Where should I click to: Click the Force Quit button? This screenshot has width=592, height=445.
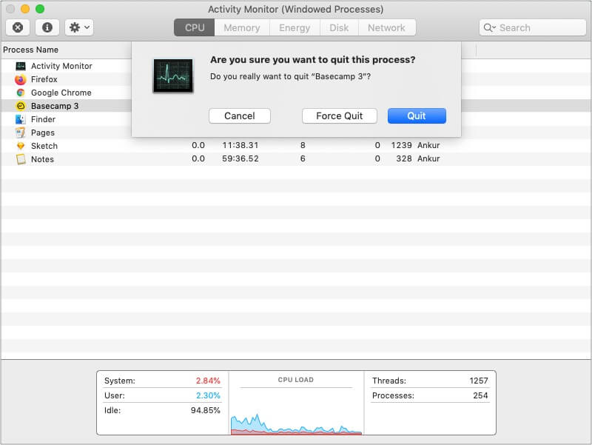[339, 116]
